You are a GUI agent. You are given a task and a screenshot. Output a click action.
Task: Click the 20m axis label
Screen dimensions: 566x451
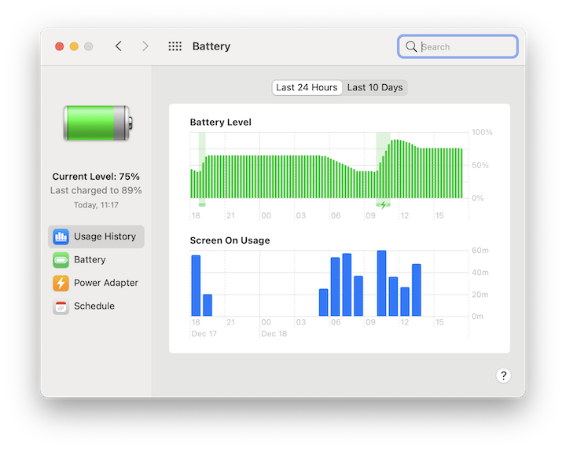[480, 295]
